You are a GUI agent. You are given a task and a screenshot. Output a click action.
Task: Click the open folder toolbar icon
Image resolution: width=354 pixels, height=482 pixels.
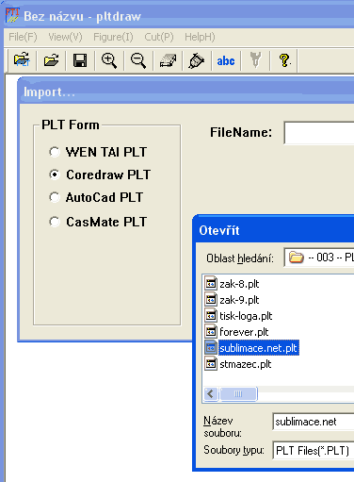click(51, 59)
